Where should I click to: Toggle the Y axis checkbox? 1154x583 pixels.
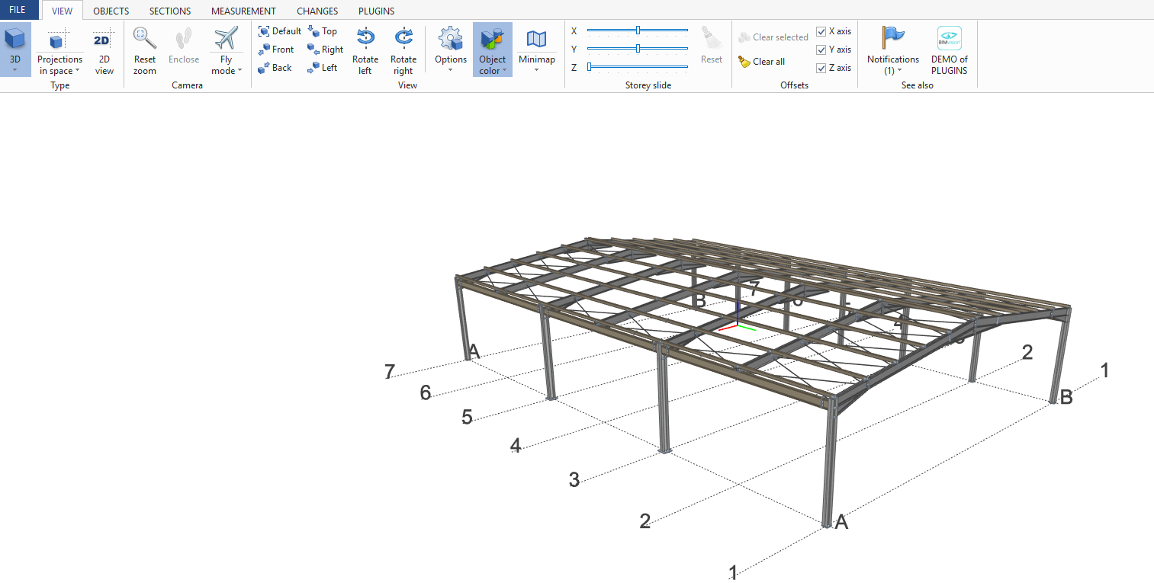pos(821,50)
